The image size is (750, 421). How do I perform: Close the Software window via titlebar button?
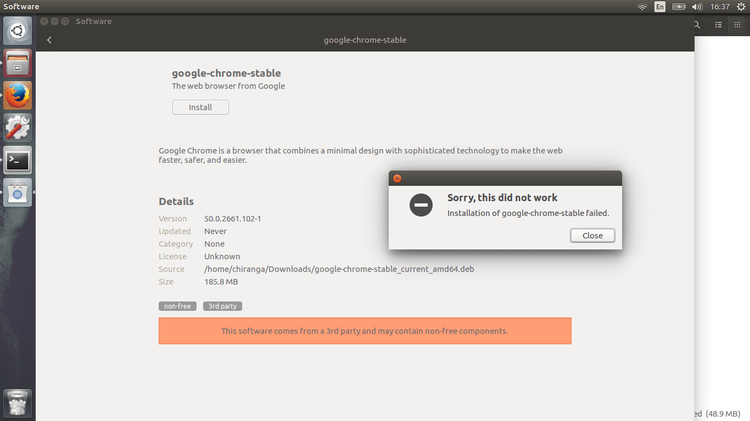[x=44, y=21]
